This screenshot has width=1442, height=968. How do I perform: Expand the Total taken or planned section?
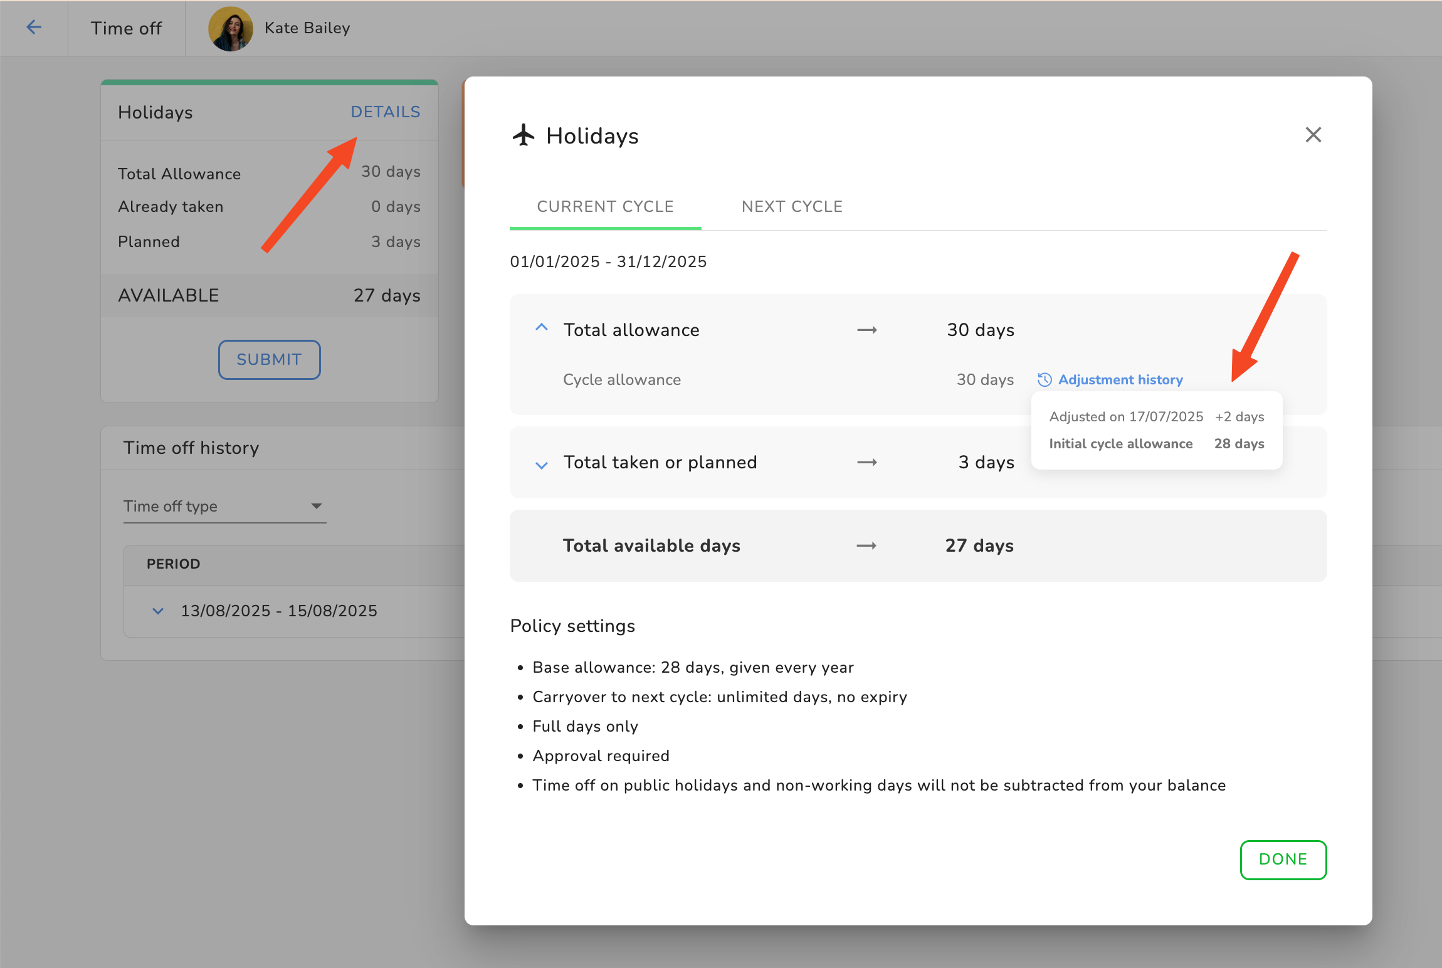point(542,465)
